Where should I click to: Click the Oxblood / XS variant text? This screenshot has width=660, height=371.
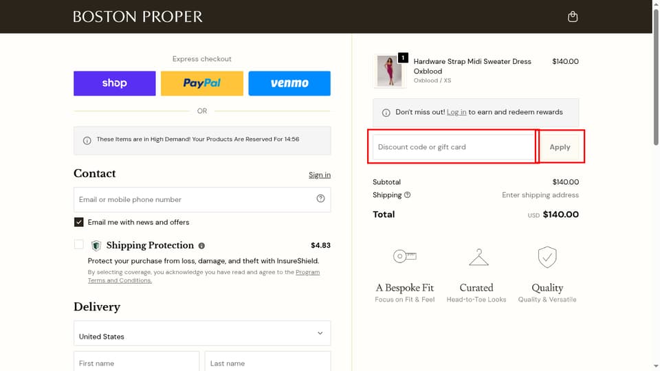432,80
